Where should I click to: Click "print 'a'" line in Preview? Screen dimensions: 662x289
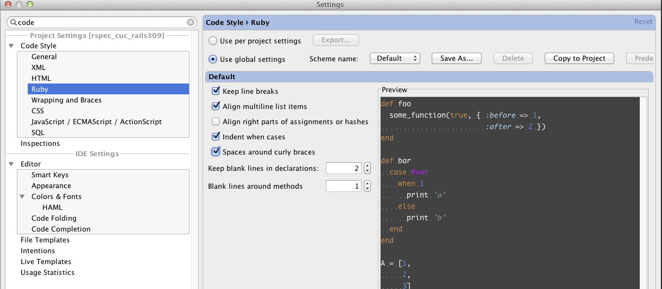click(x=426, y=195)
